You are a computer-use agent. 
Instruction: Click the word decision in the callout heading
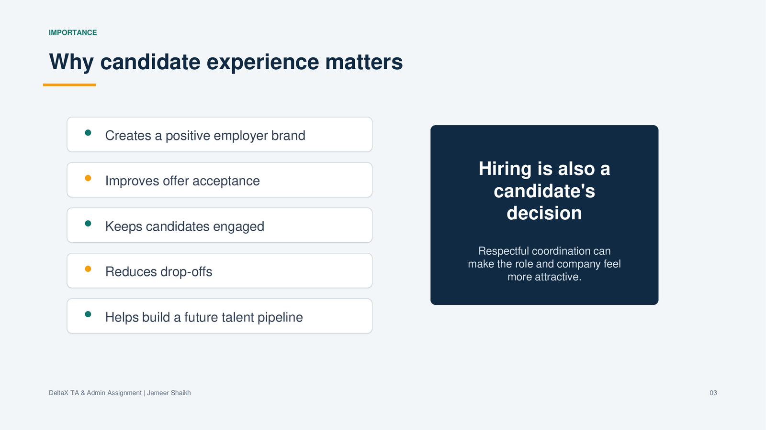click(x=544, y=213)
